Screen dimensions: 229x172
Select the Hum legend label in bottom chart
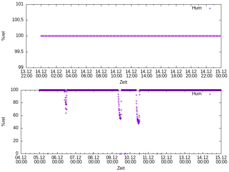pyautogui.click(x=197, y=94)
